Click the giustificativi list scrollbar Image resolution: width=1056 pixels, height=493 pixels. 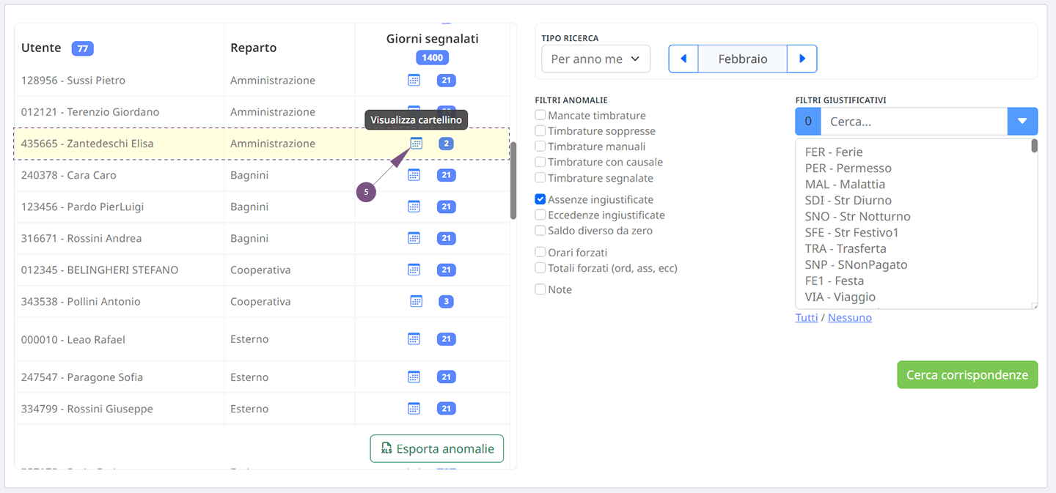1034,146
